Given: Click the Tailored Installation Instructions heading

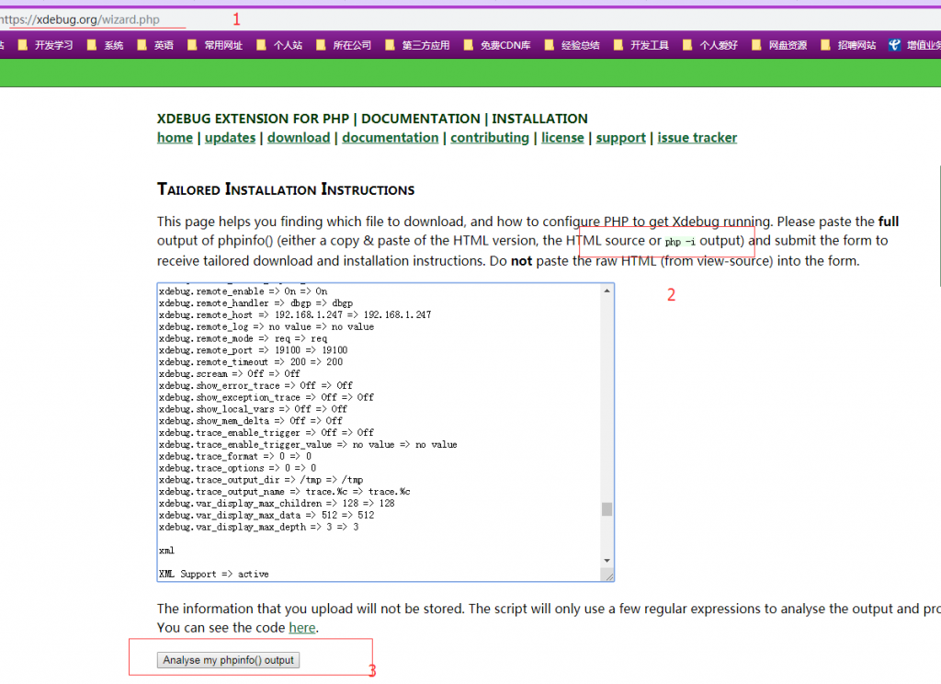Looking at the screenshot, I should point(286,189).
